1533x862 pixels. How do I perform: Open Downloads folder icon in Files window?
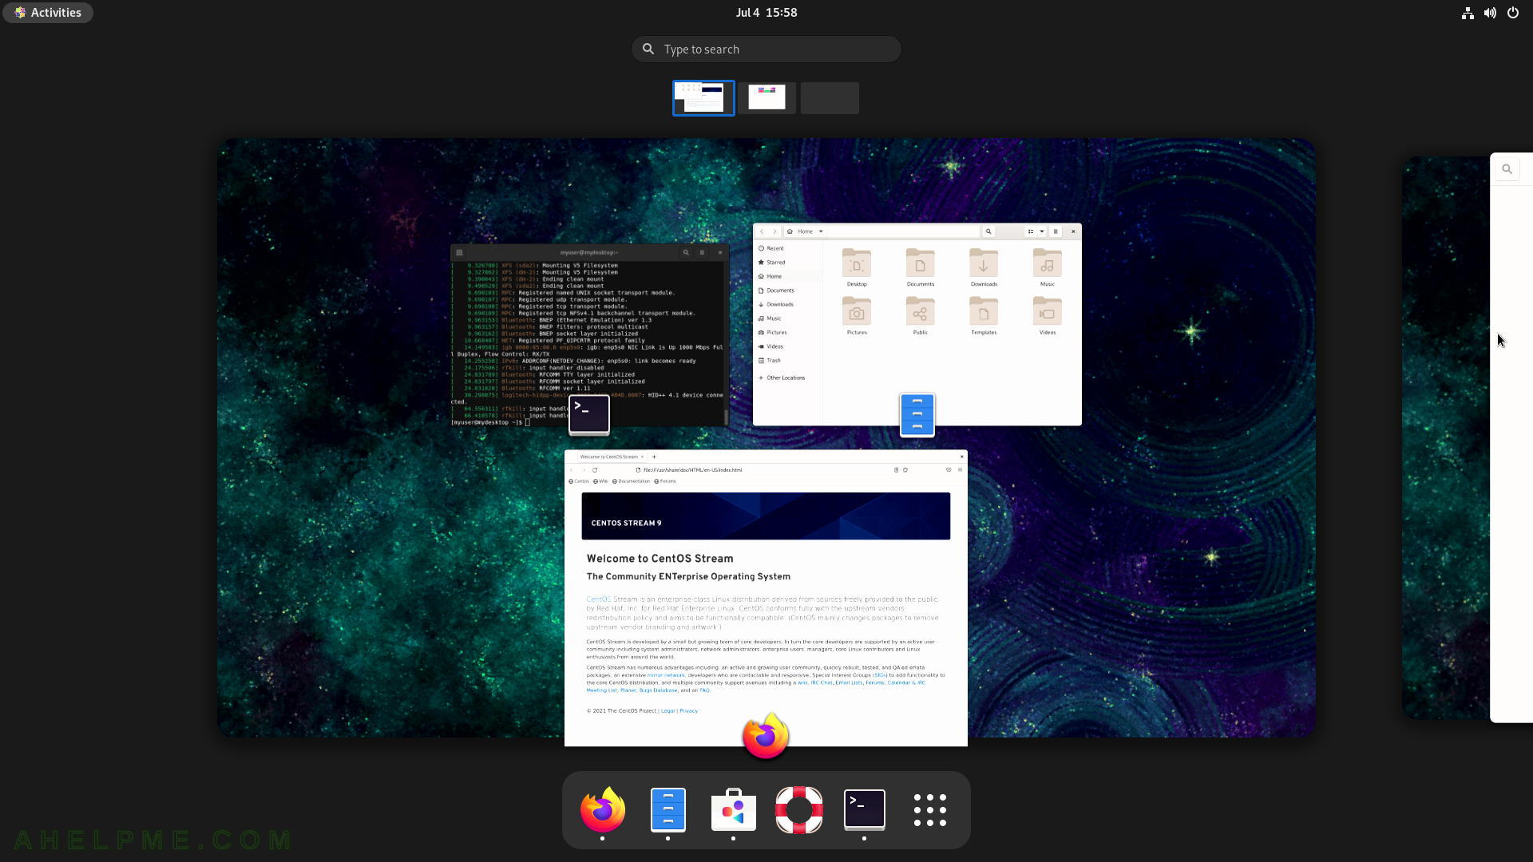984,267
